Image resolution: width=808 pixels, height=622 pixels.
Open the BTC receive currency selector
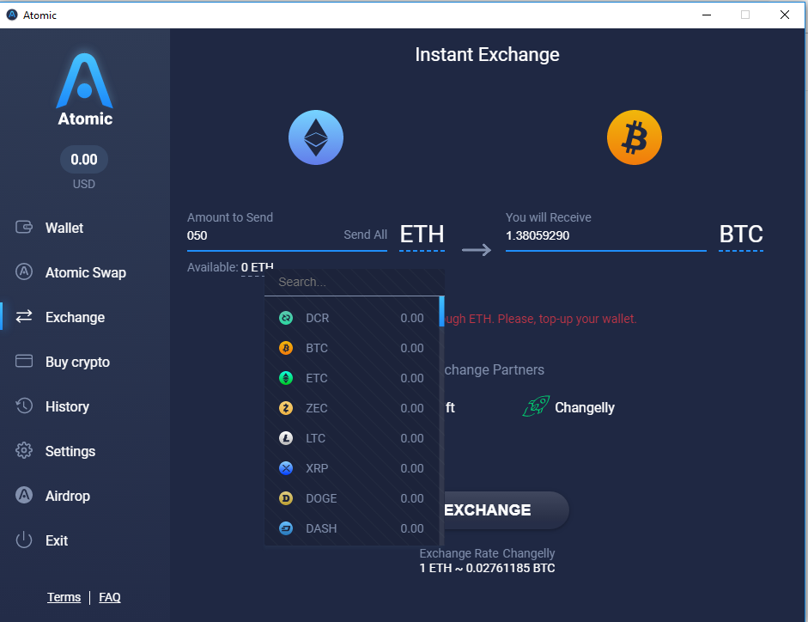(x=741, y=235)
